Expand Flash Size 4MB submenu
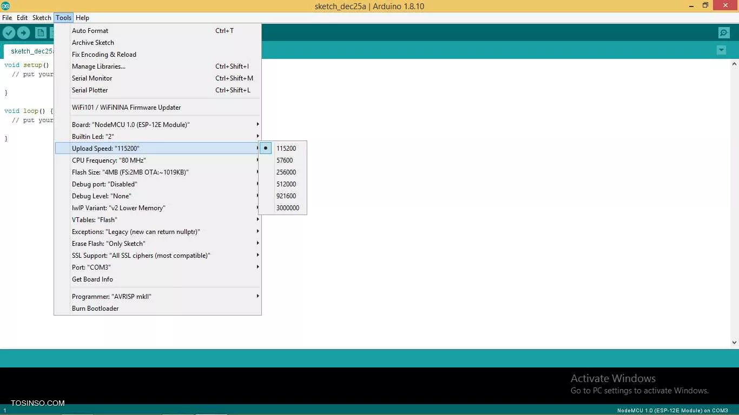This screenshot has height=415, width=739. [x=158, y=172]
